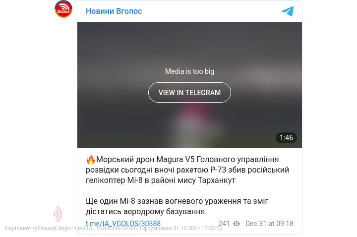Click the Скріншот публікації footer caption
Image resolution: width=357 pixels, height=237 pixels.
click(x=31, y=228)
